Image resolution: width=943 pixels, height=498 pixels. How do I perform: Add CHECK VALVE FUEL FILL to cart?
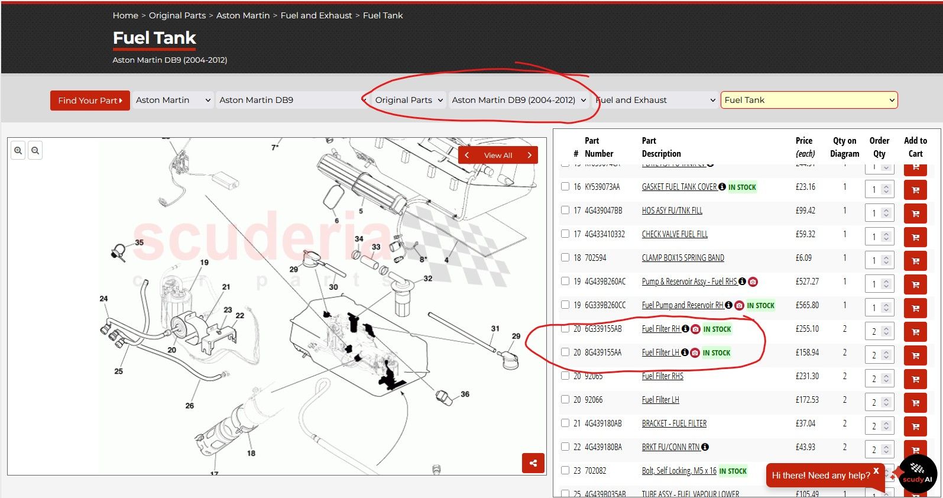[915, 237]
